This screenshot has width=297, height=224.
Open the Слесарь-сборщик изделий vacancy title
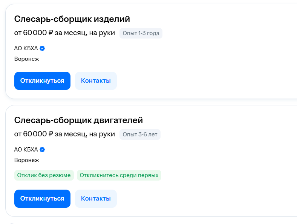coord(72,19)
